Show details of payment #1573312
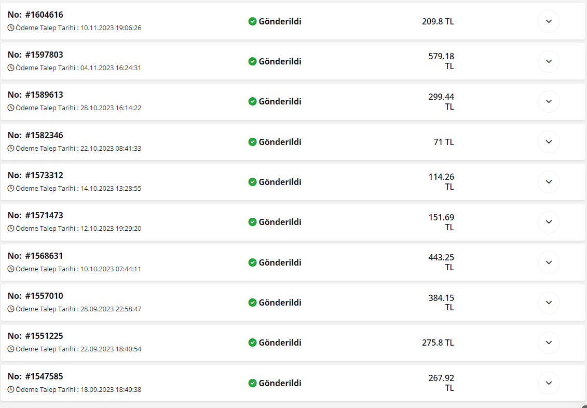587x408 pixels. coord(549,182)
